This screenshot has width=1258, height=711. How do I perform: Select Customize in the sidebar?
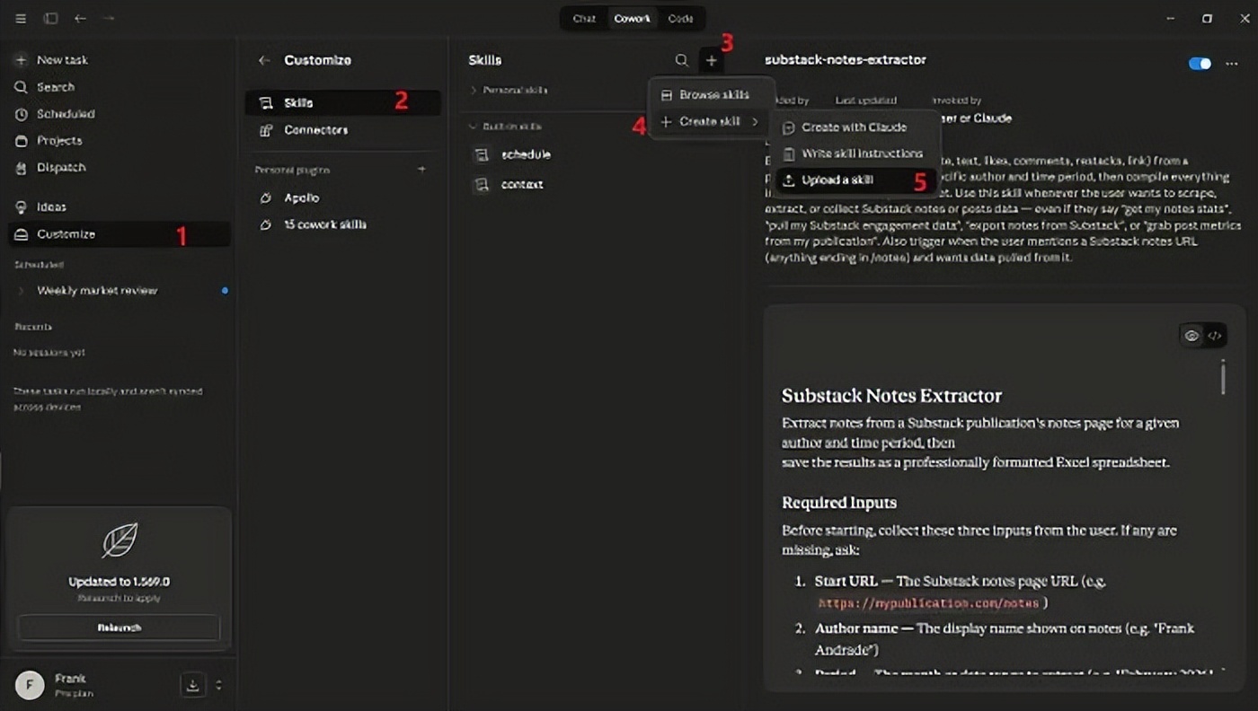pos(119,234)
